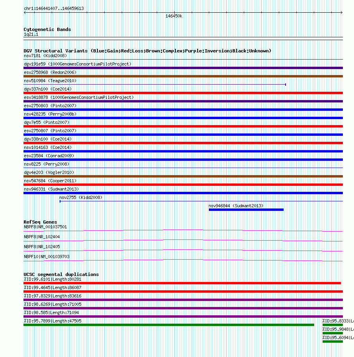This screenshot has width=354, height=357.
Task: Click the nsv8225 (Perry2008) label
Action: pyautogui.click(x=47, y=164)
